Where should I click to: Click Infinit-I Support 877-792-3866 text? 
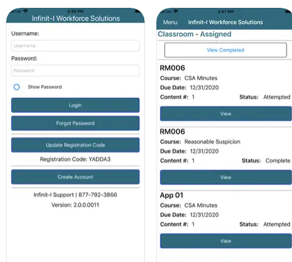[75, 195]
